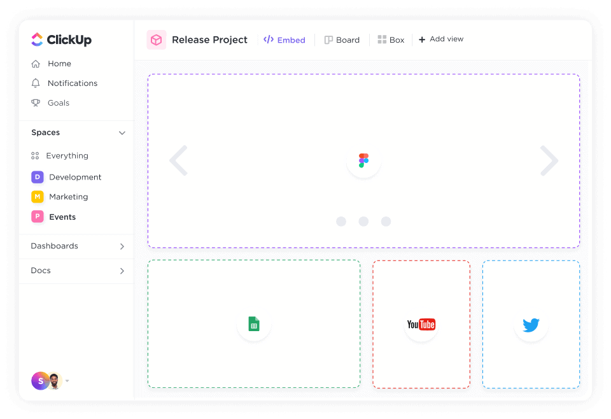The width and height of the screenshot is (611, 419).
Task: Click the user photo avatar
Action: pyautogui.click(x=55, y=381)
